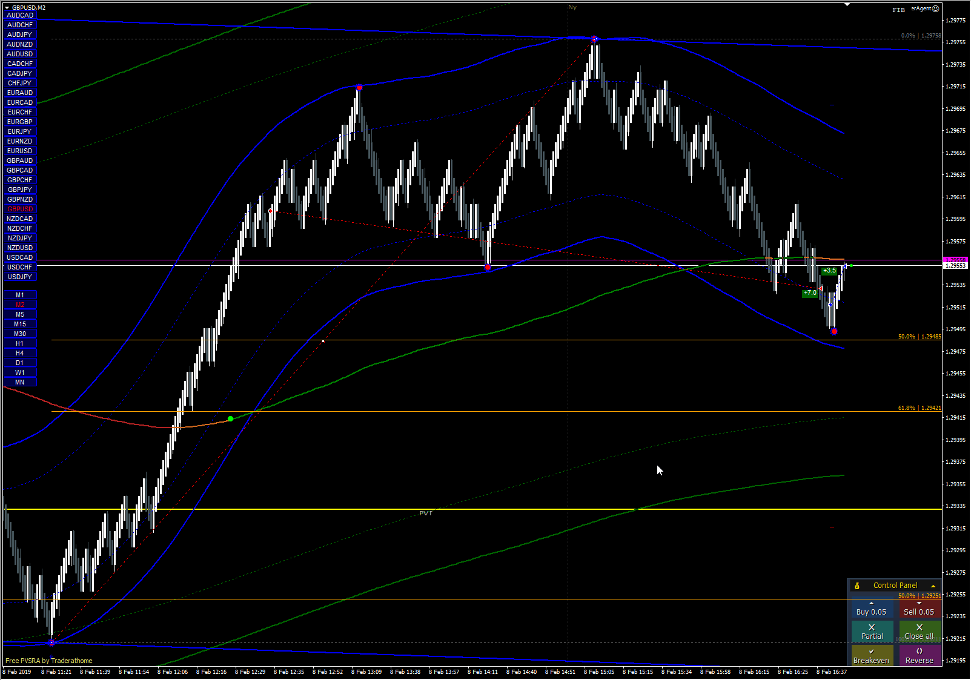Switch to H1 timeframe
971x680 pixels.
tap(20, 343)
